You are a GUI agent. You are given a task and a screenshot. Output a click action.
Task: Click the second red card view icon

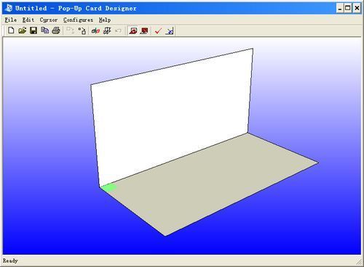(144, 30)
